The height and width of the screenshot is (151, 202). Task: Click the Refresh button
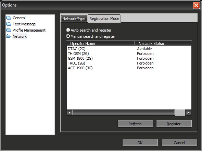click(x=135, y=124)
